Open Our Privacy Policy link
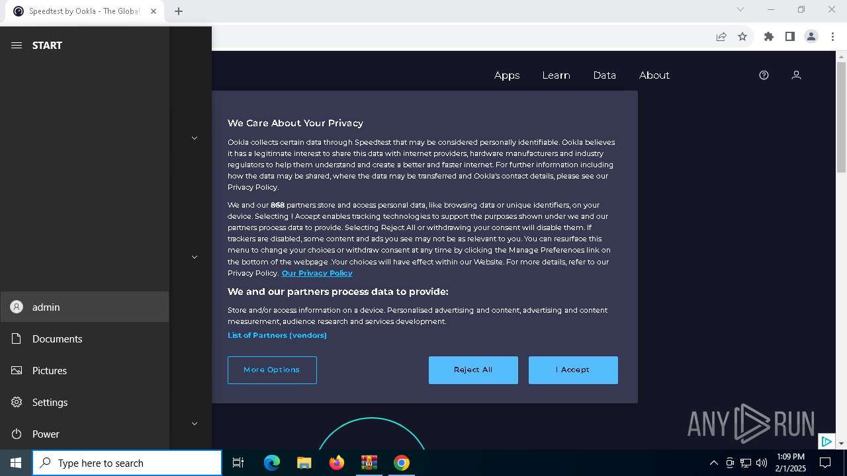 pyautogui.click(x=317, y=273)
